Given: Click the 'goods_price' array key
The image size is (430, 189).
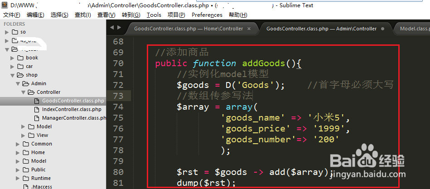Looking at the screenshot, I should 256,128.
